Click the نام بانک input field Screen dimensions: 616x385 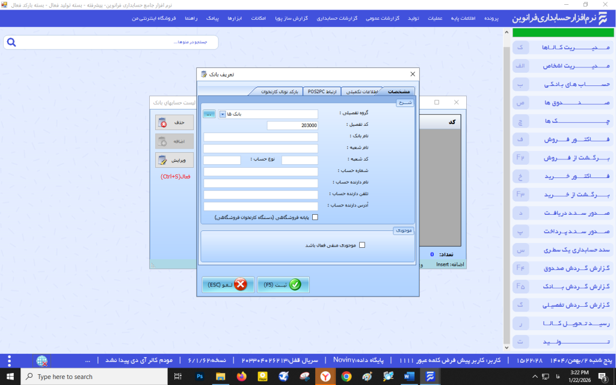point(260,137)
